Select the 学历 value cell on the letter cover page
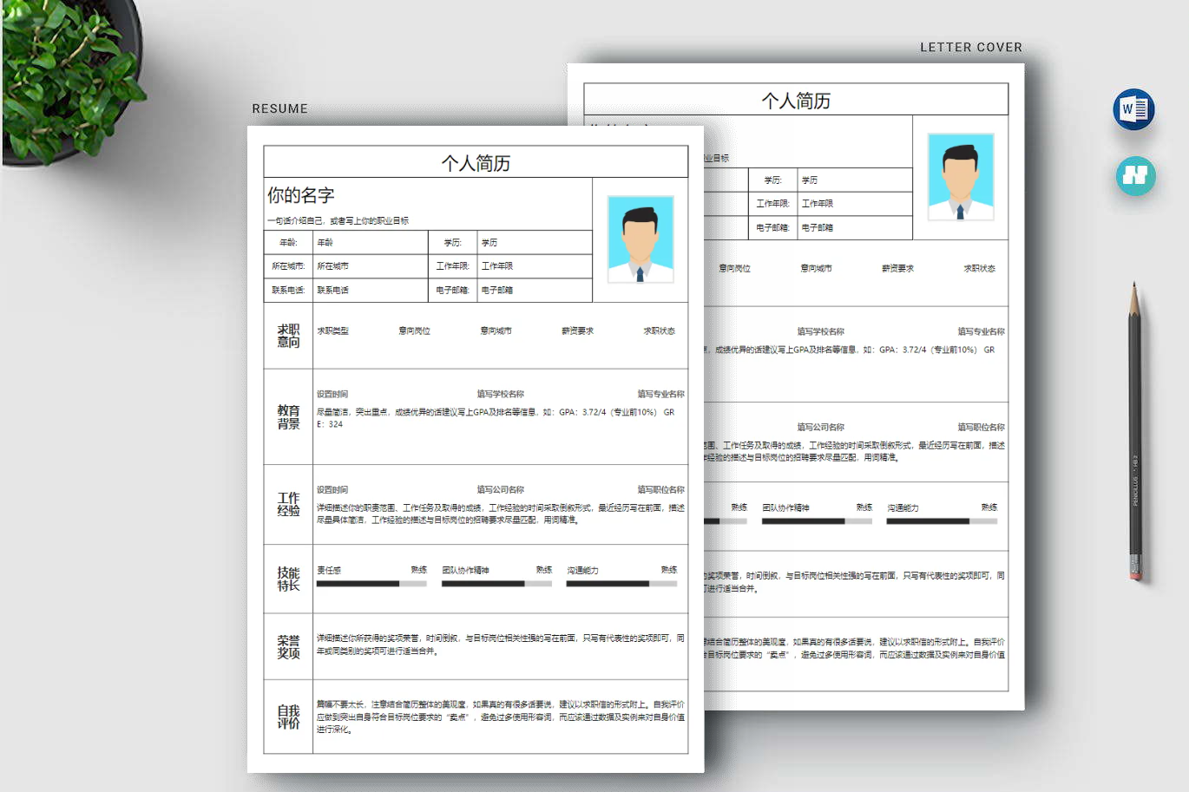Screen dimensions: 1189x792 [855, 180]
